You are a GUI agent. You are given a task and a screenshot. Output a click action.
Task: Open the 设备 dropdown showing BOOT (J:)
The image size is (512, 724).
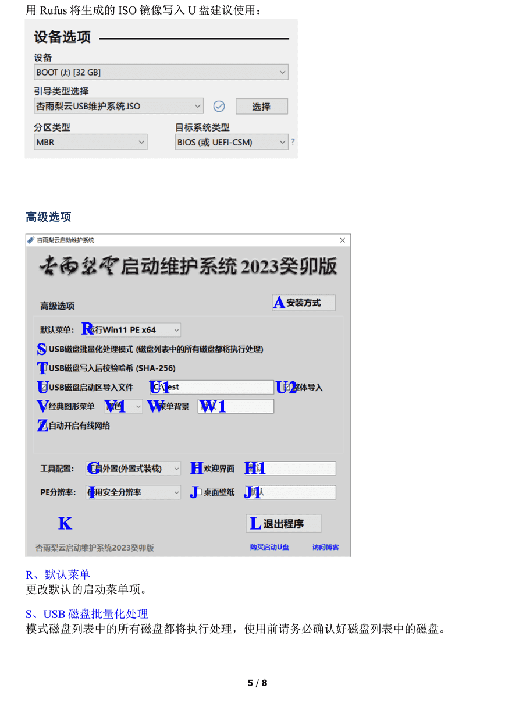point(161,72)
